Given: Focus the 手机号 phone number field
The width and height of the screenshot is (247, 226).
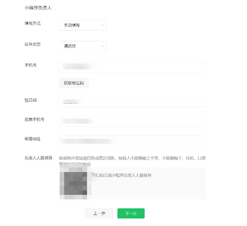Looking at the screenshot, I should pyautogui.click(x=132, y=67).
